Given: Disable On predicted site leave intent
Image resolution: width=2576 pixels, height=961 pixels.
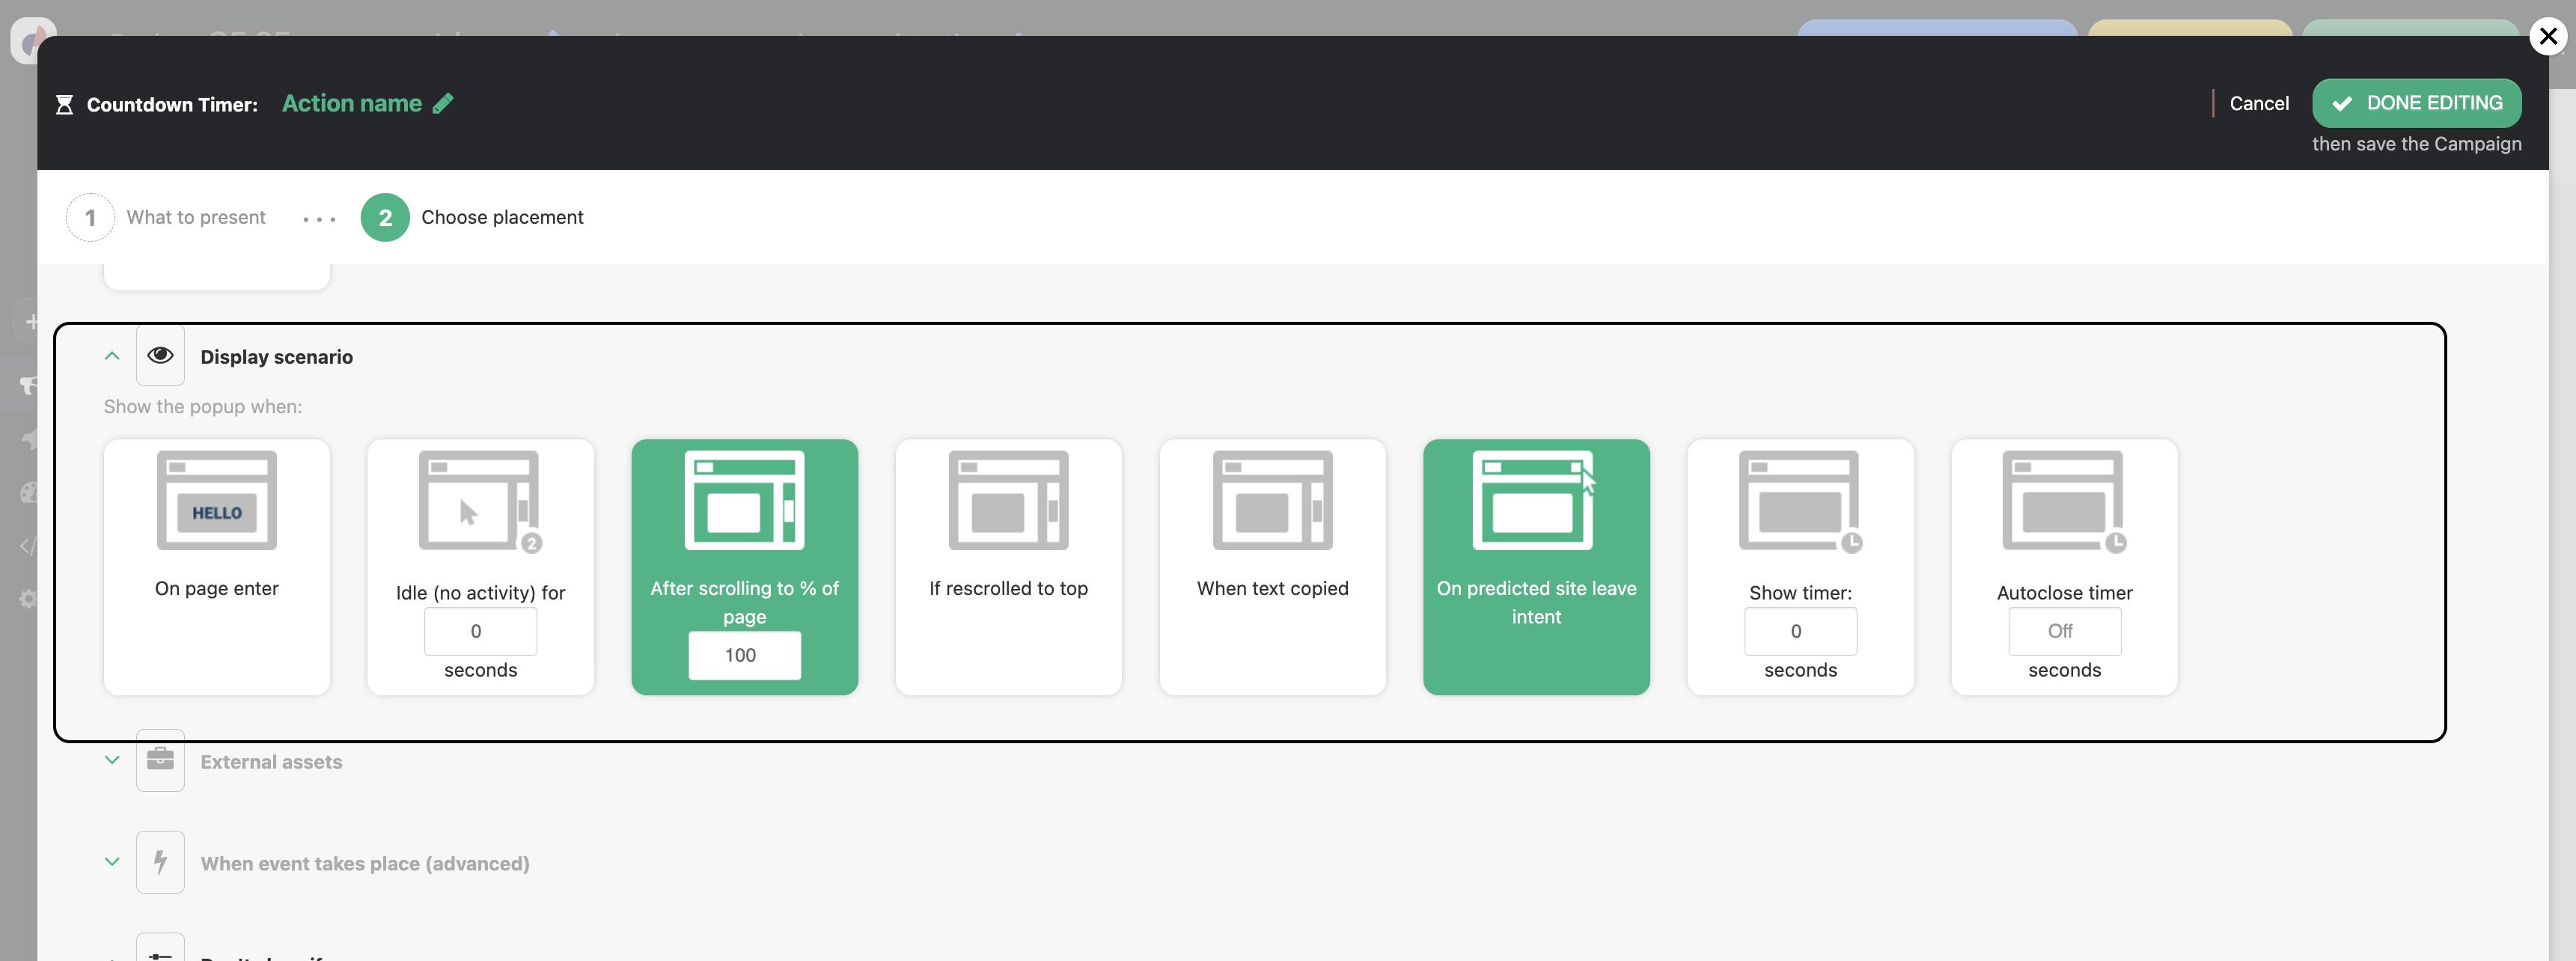Looking at the screenshot, I should 1536,566.
